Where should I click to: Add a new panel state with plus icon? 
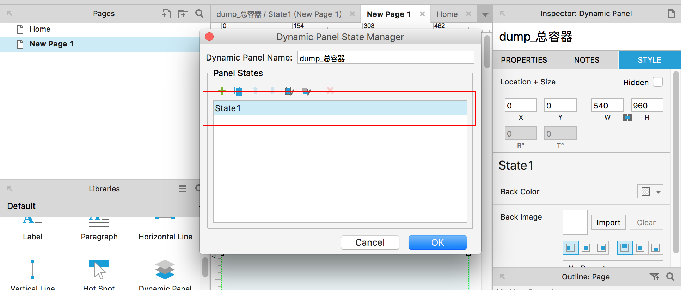221,91
